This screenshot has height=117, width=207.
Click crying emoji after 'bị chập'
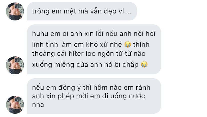click(144, 64)
